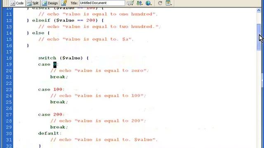Click the comment 'equal to two hundred.'
This screenshot has height=148, width=264.
coord(99,27)
